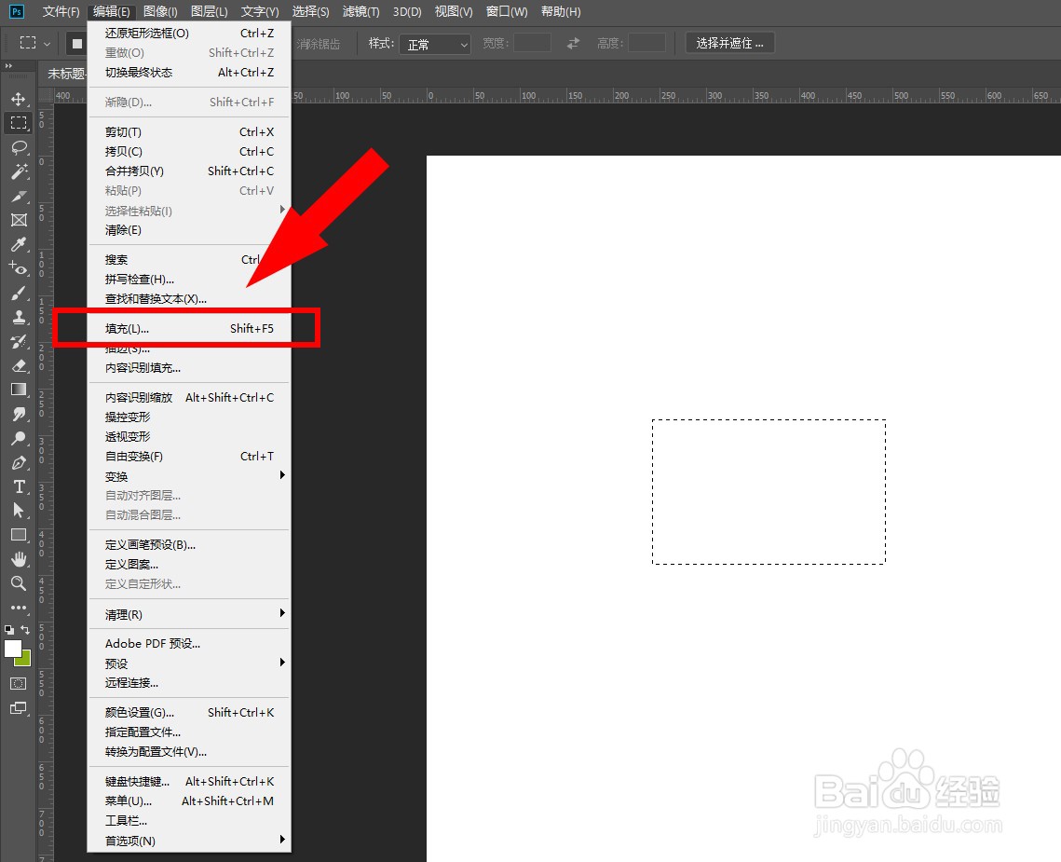This screenshot has width=1061, height=862.
Task: Select the Path Selection tool
Action: 19,511
